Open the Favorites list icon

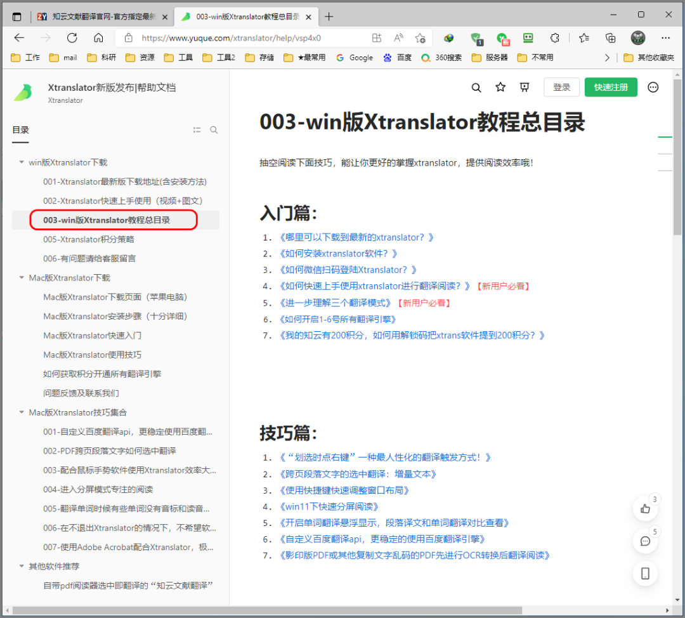pyautogui.click(x=584, y=38)
